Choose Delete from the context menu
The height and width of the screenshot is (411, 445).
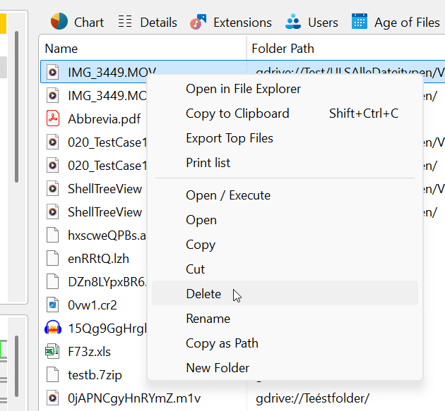tap(203, 294)
